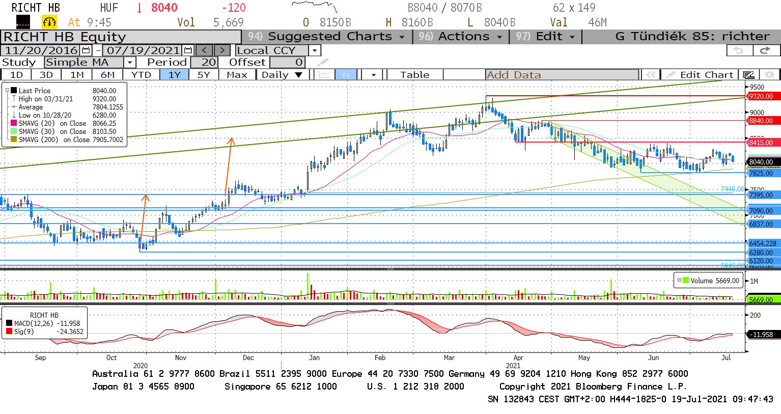Select the candlestick chart type icon
Viewport: 781px width, 414px height.
[346, 75]
